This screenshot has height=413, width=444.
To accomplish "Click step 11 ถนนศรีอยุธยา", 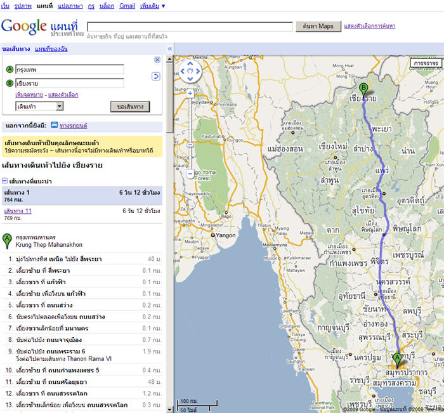I will pos(82,382).
